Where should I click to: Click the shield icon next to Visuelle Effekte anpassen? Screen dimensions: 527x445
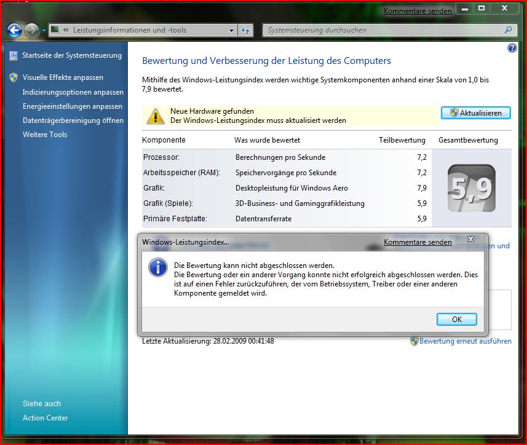click(14, 77)
